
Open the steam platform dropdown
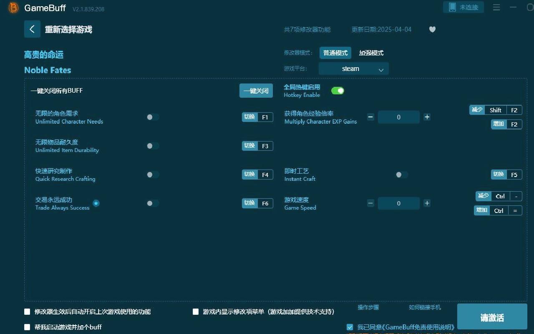354,69
